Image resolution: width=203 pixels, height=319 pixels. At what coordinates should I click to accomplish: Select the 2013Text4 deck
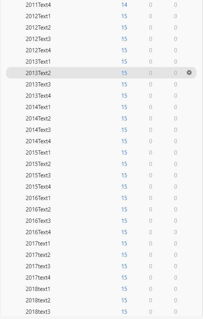[x=38, y=96]
